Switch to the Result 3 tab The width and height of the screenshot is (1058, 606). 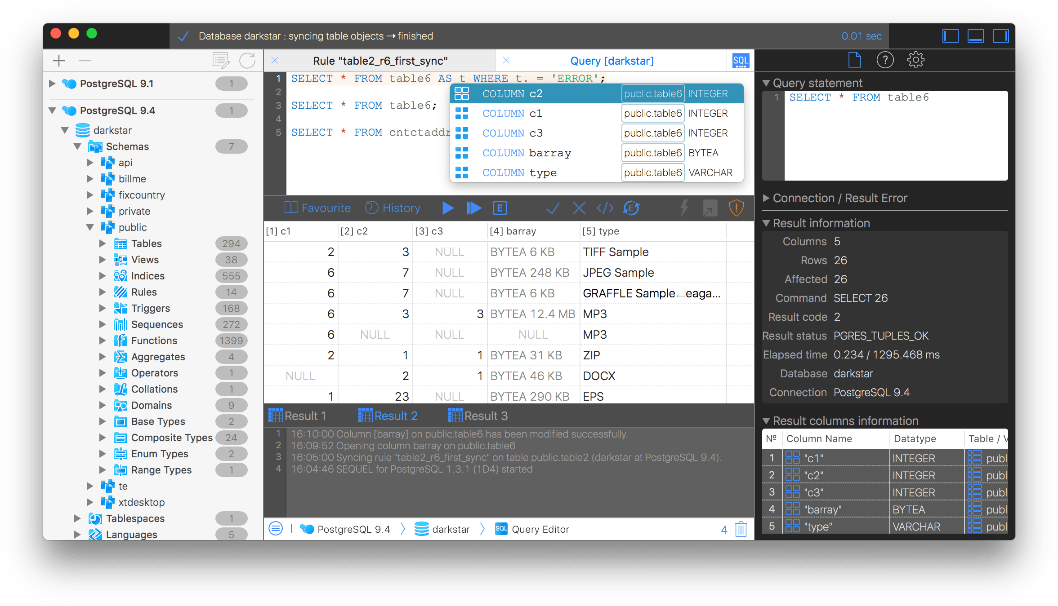click(478, 416)
